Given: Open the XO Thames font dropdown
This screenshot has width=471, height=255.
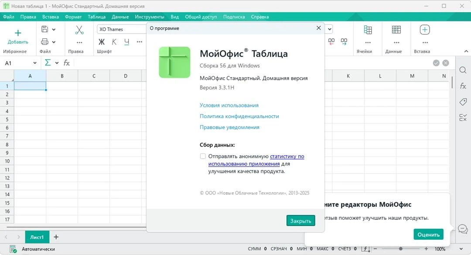Looking at the screenshot, I should 122,29.
